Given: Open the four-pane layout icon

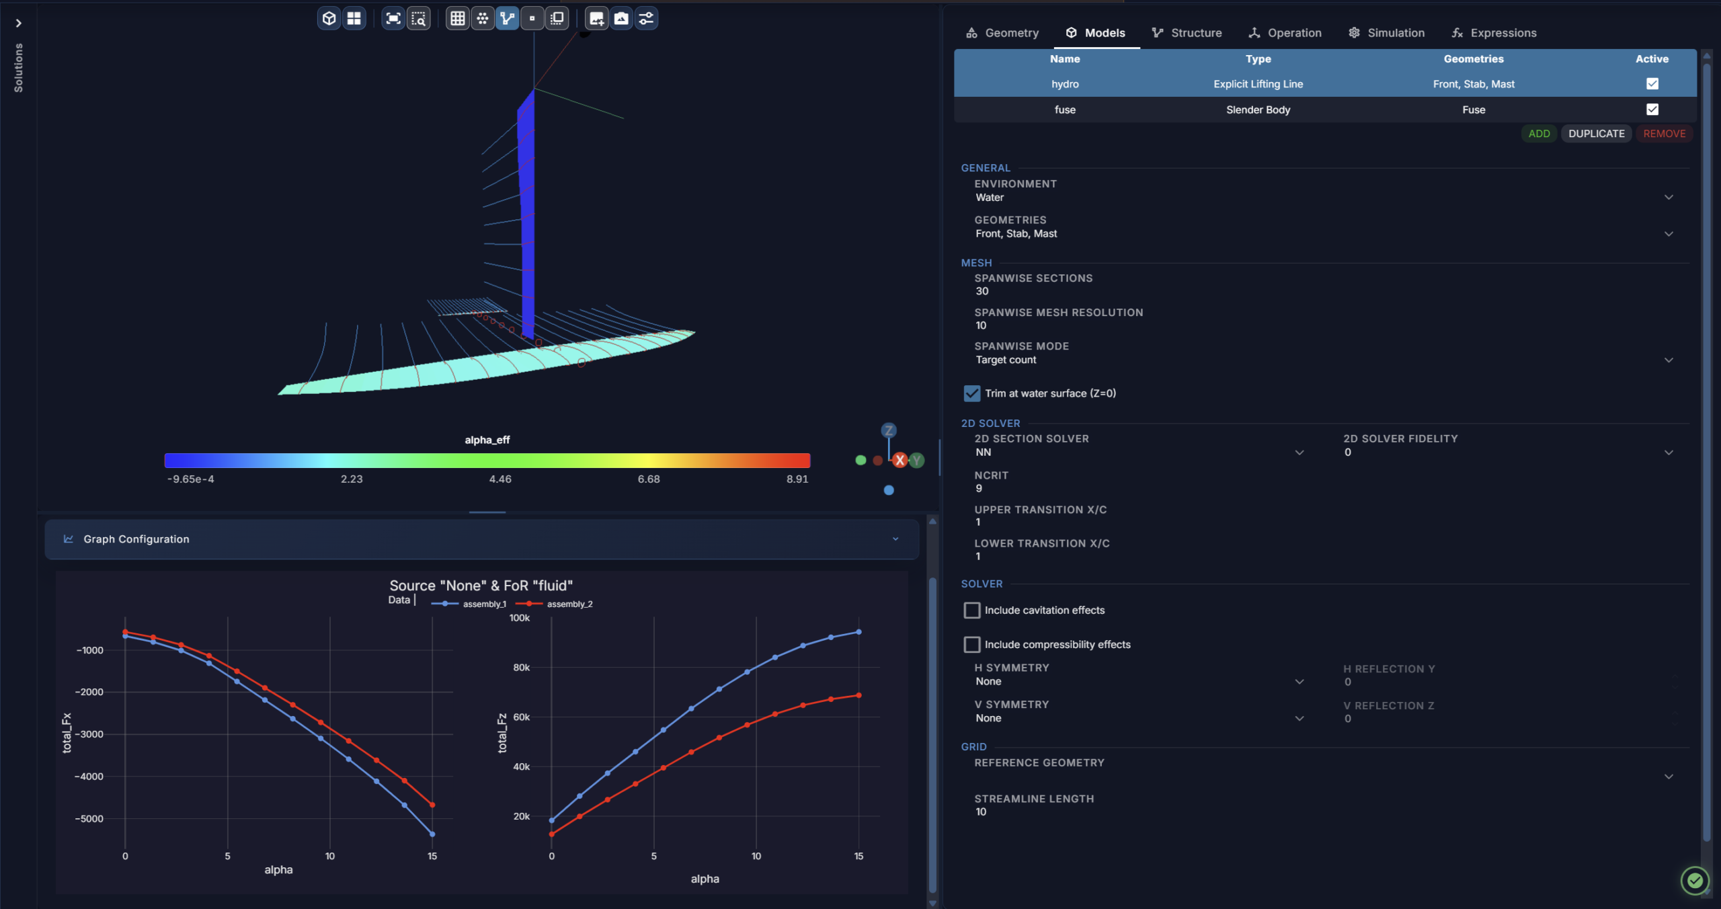Looking at the screenshot, I should tap(354, 18).
